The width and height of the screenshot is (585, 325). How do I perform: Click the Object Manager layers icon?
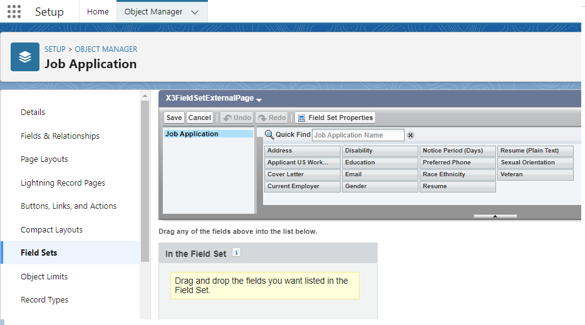(25, 57)
